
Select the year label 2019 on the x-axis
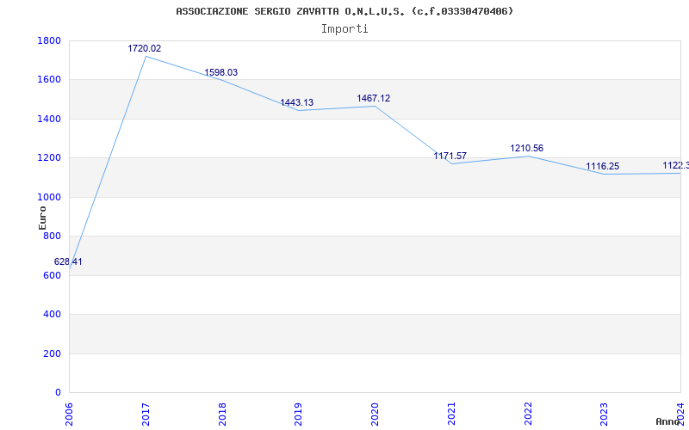pos(298,415)
